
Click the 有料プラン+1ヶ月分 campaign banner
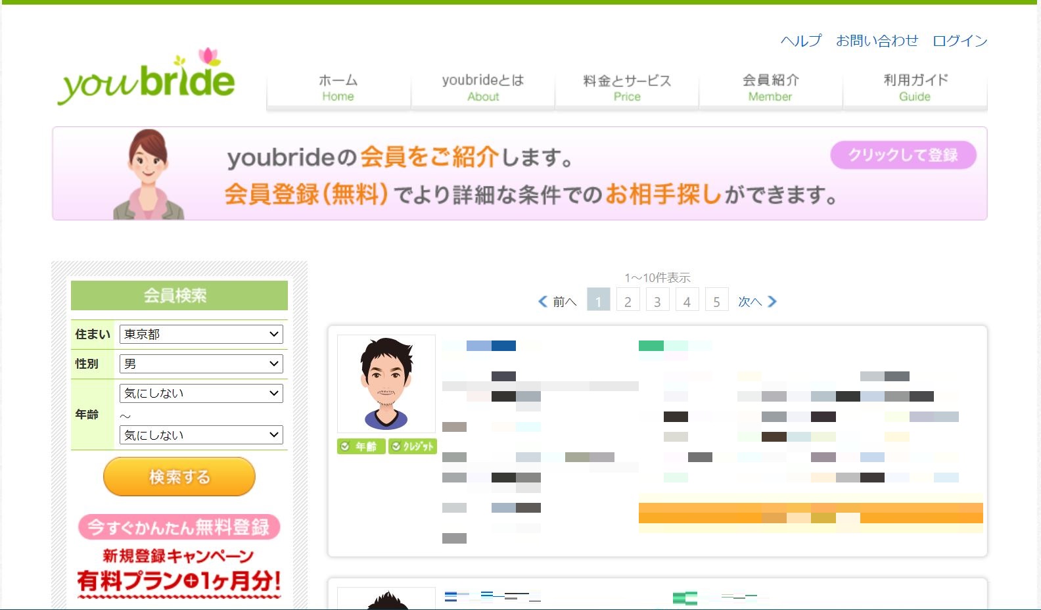179,574
